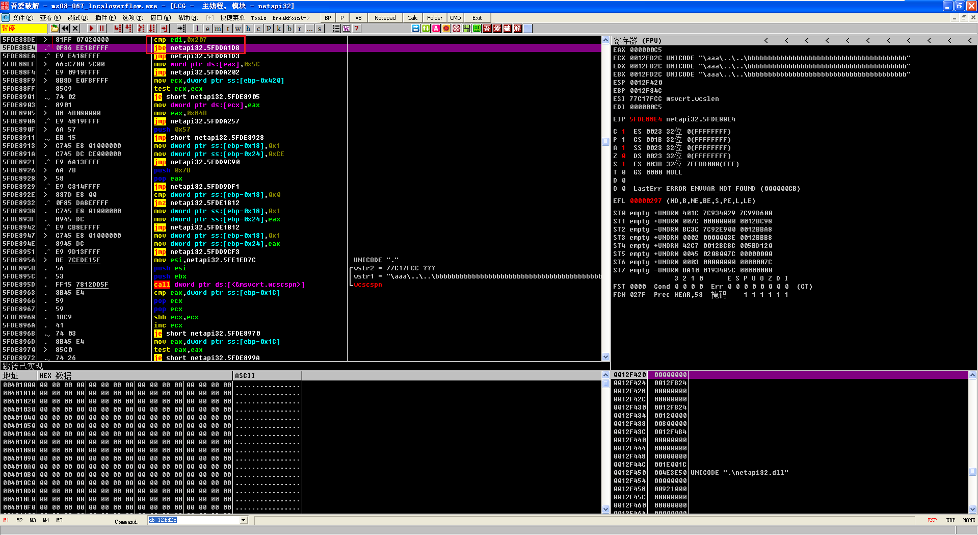Open appearance options grid icon
The image size is (978, 535).
point(346,29)
